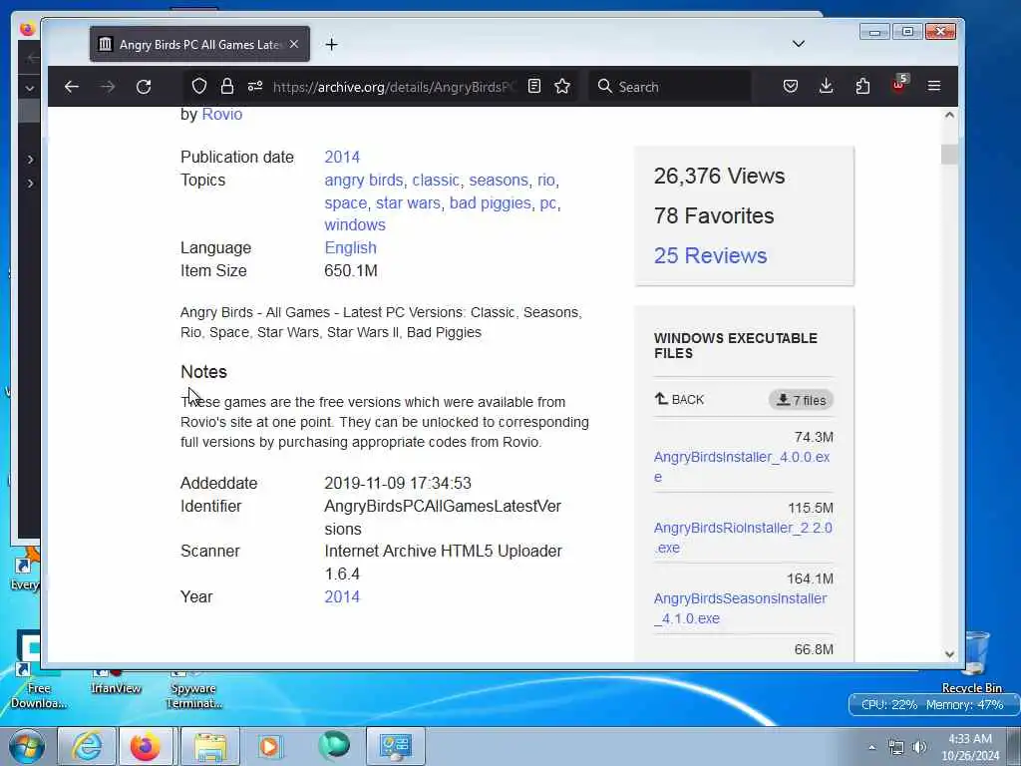Click the Firefox forward arrow

pyautogui.click(x=108, y=87)
